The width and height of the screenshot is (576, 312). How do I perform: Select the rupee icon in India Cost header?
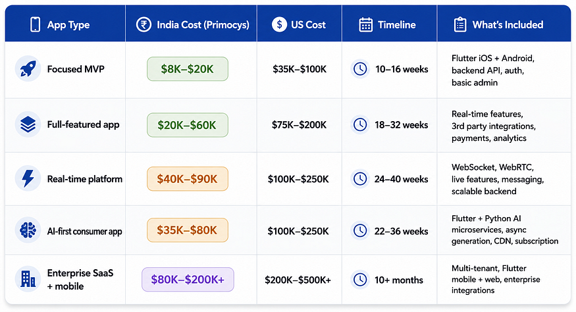click(x=144, y=24)
